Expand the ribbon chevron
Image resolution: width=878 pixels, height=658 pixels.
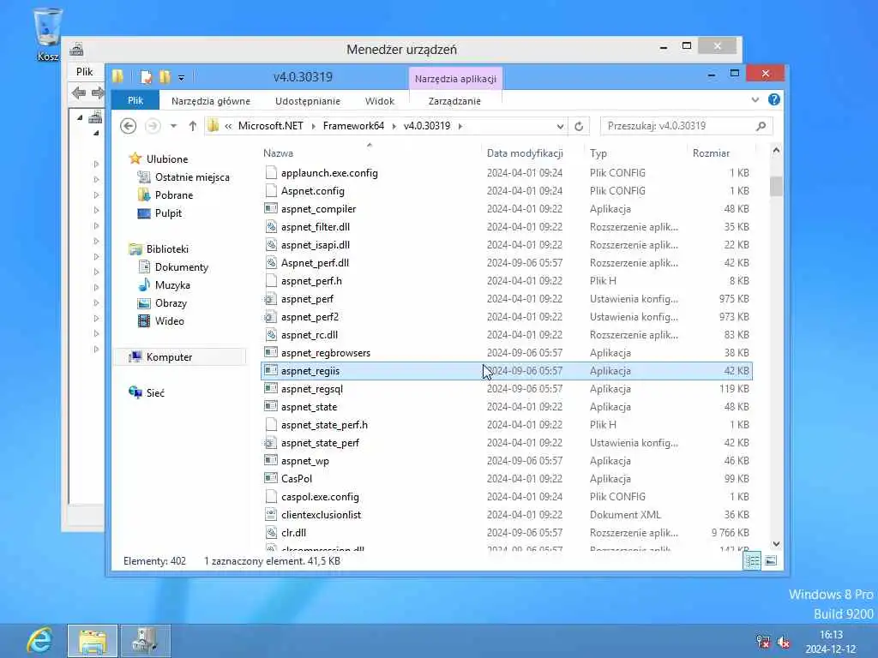point(755,99)
